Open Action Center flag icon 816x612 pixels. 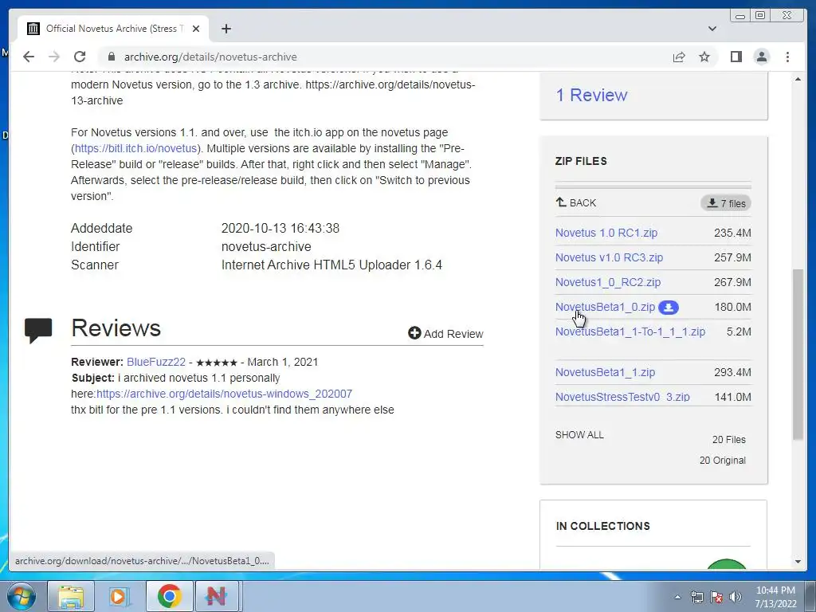716,597
